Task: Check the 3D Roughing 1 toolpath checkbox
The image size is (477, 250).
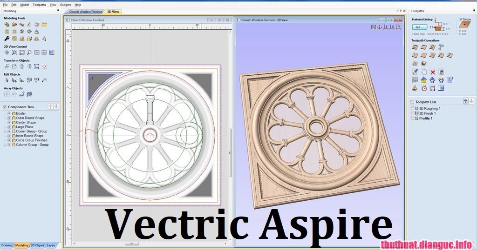Action: [x=413, y=108]
